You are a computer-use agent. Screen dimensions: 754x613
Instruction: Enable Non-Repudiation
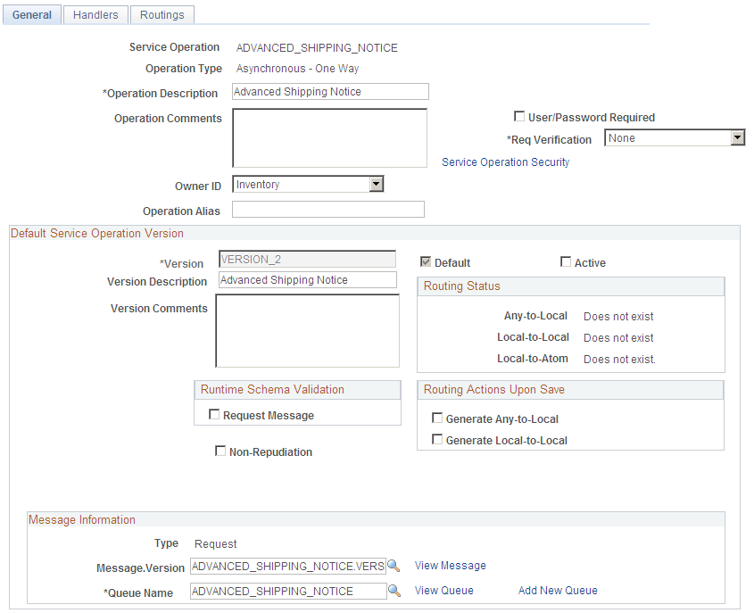click(x=220, y=451)
